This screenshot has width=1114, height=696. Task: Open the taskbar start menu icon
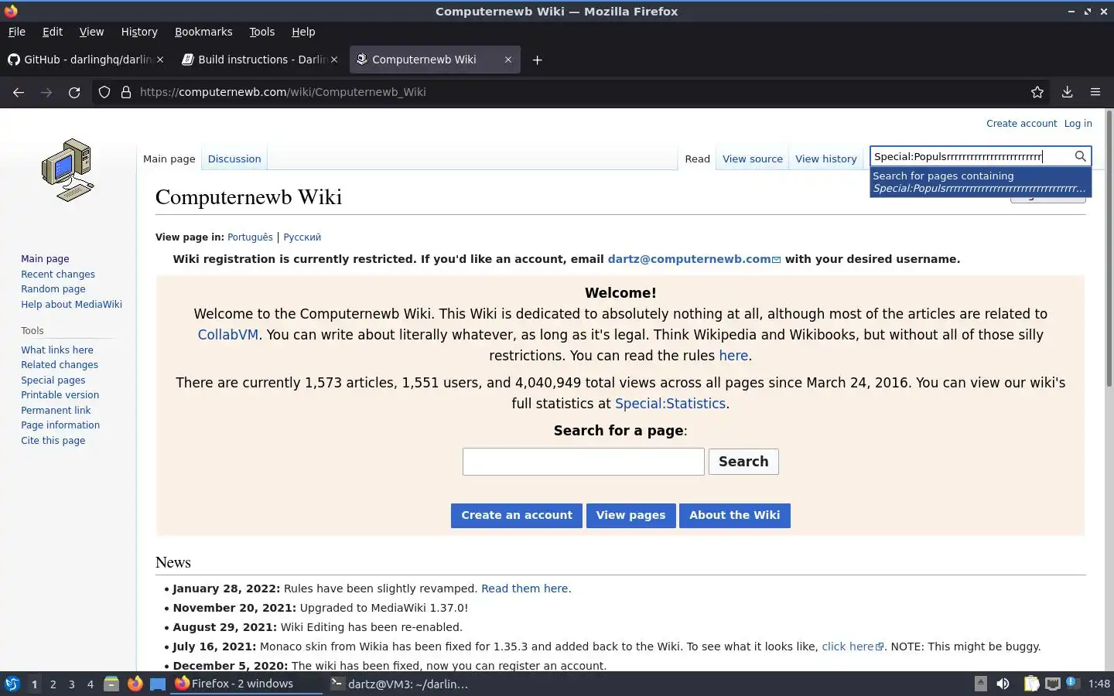[x=12, y=684]
